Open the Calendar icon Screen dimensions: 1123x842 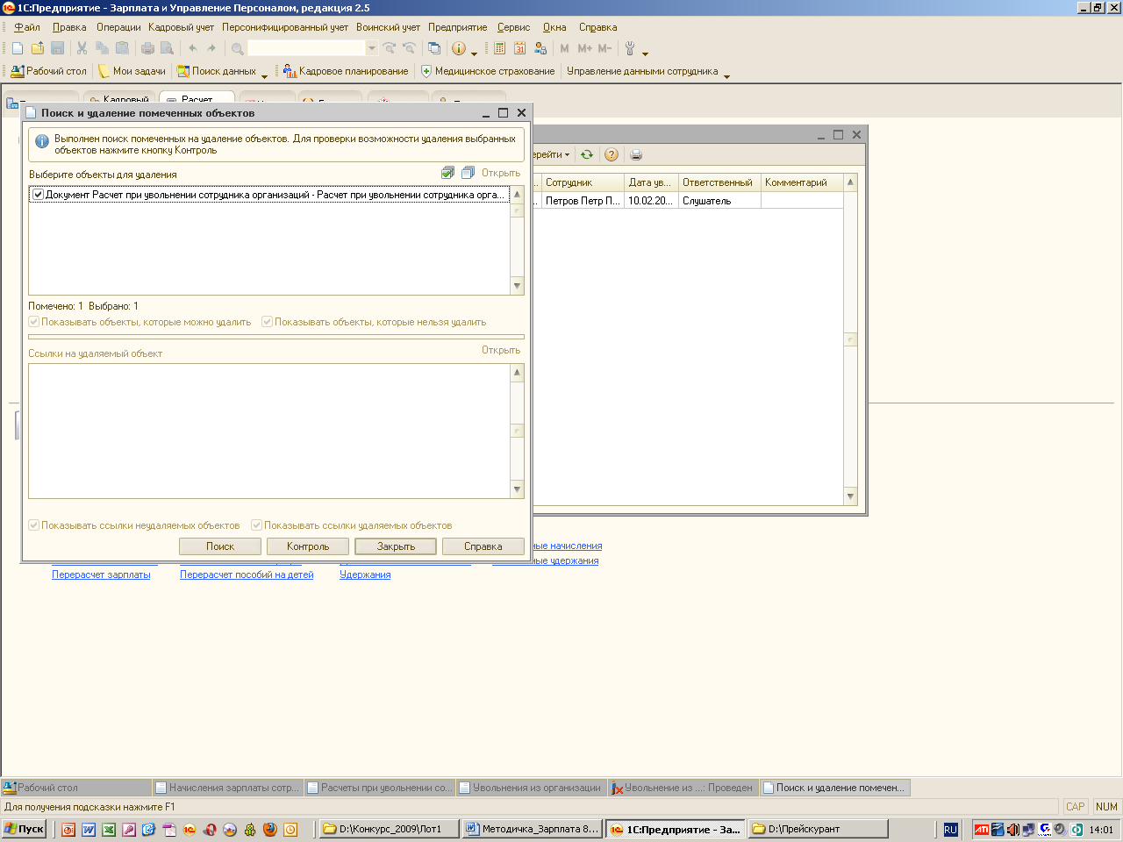(520, 48)
